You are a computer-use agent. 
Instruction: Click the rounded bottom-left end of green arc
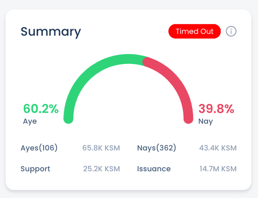coord(69,119)
